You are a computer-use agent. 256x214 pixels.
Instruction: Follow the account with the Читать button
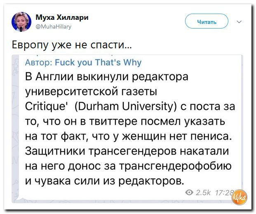[x=207, y=21]
